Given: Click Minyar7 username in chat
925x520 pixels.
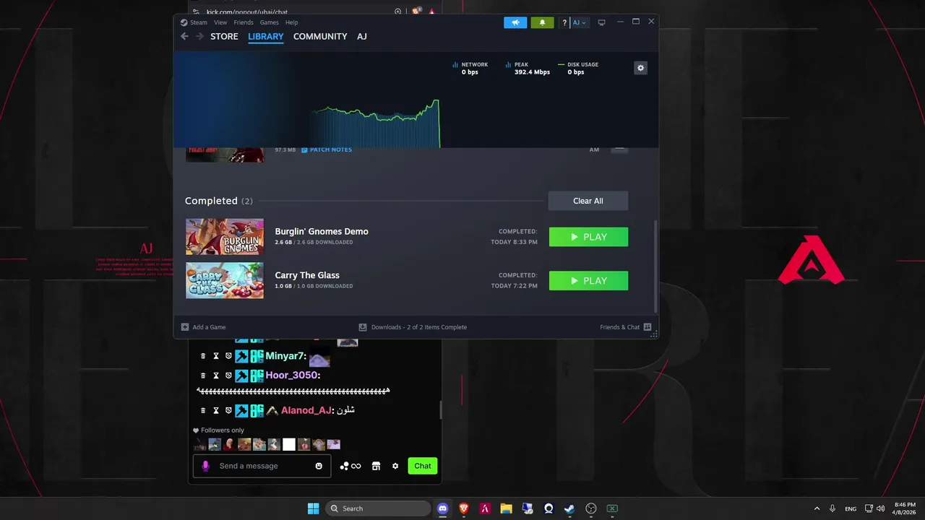Looking at the screenshot, I should [286, 356].
